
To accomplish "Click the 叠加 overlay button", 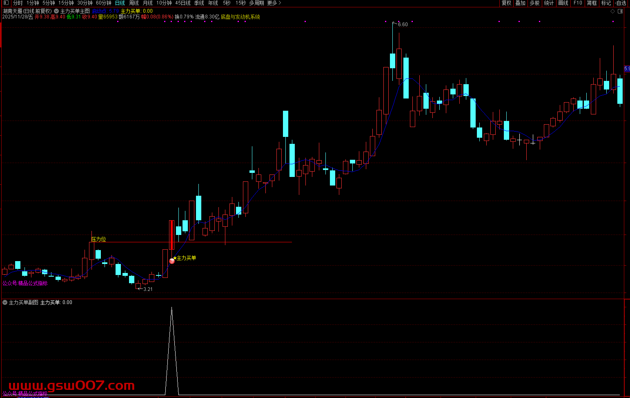I will [x=520, y=3].
